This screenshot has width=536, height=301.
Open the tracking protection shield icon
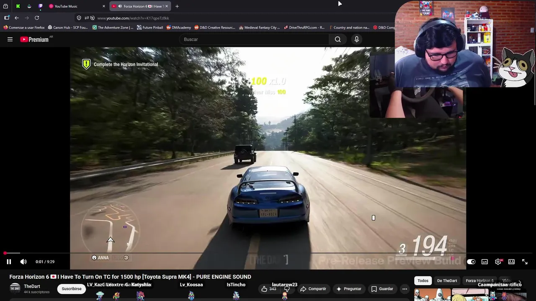pyautogui.click(x=79, y=18)
